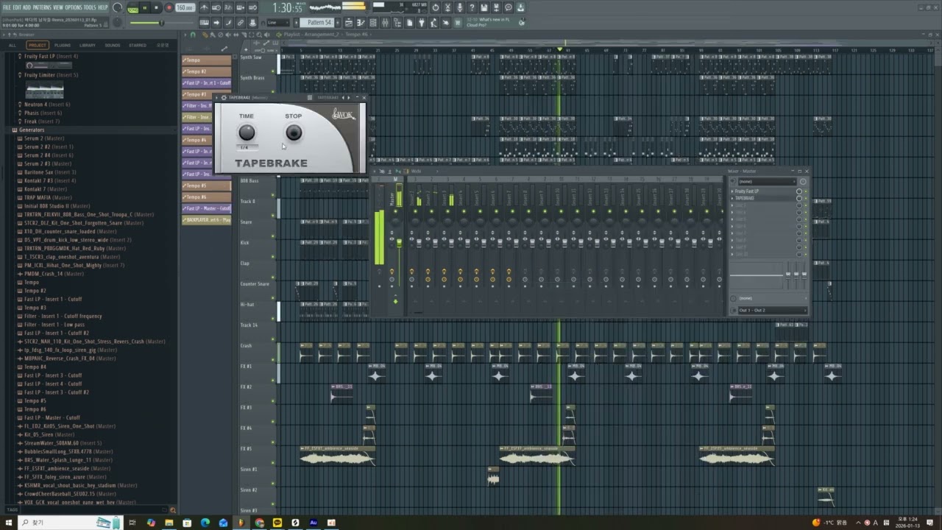Open the Playlist view icon
The width and height of the screenshot is (942, 530).
coord(348,22)
